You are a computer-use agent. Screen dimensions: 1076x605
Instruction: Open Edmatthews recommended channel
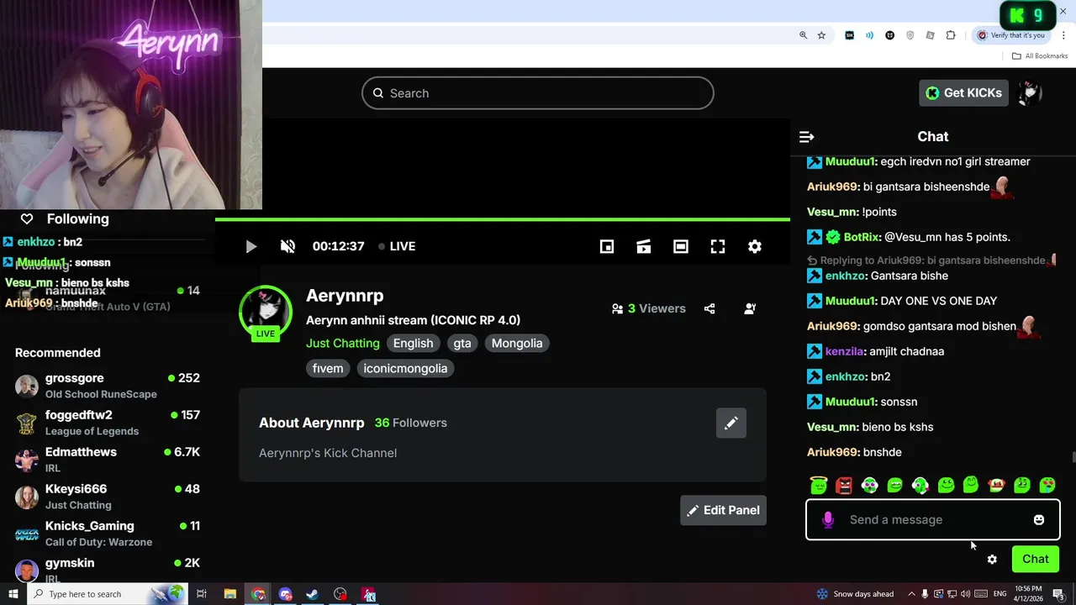coord(108,460)
